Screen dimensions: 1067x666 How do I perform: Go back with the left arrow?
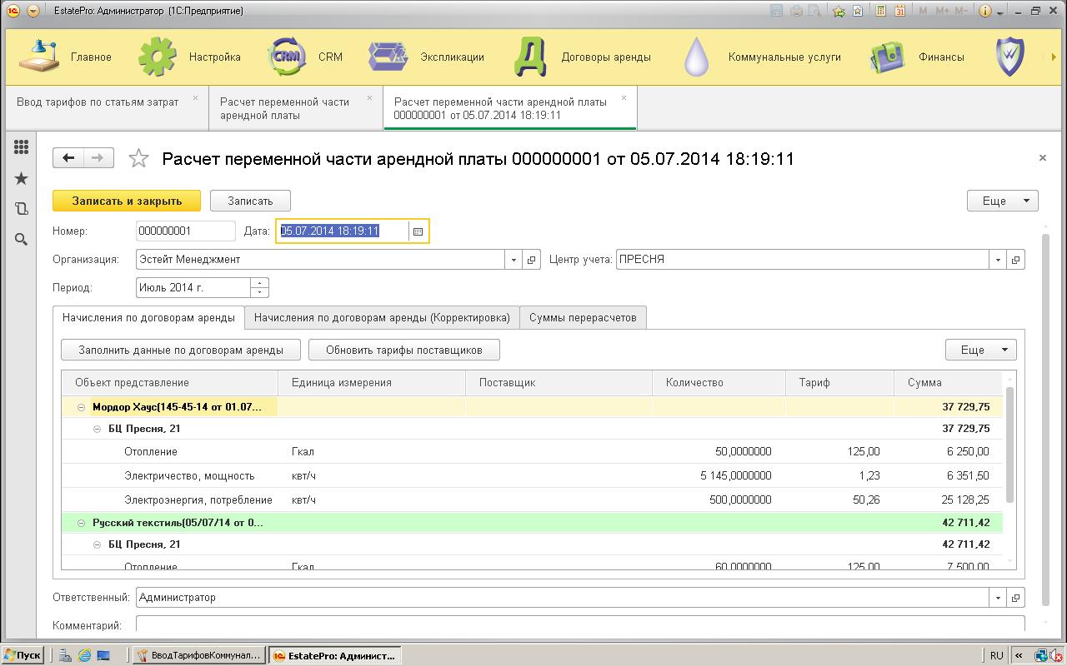(68, 157)
